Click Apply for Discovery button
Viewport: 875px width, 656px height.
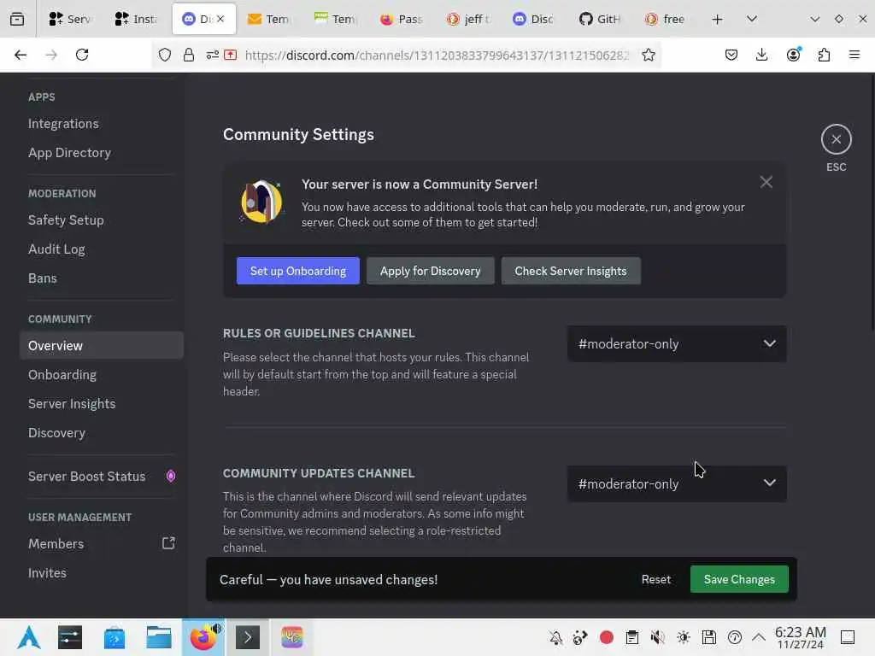coord(431,271)
